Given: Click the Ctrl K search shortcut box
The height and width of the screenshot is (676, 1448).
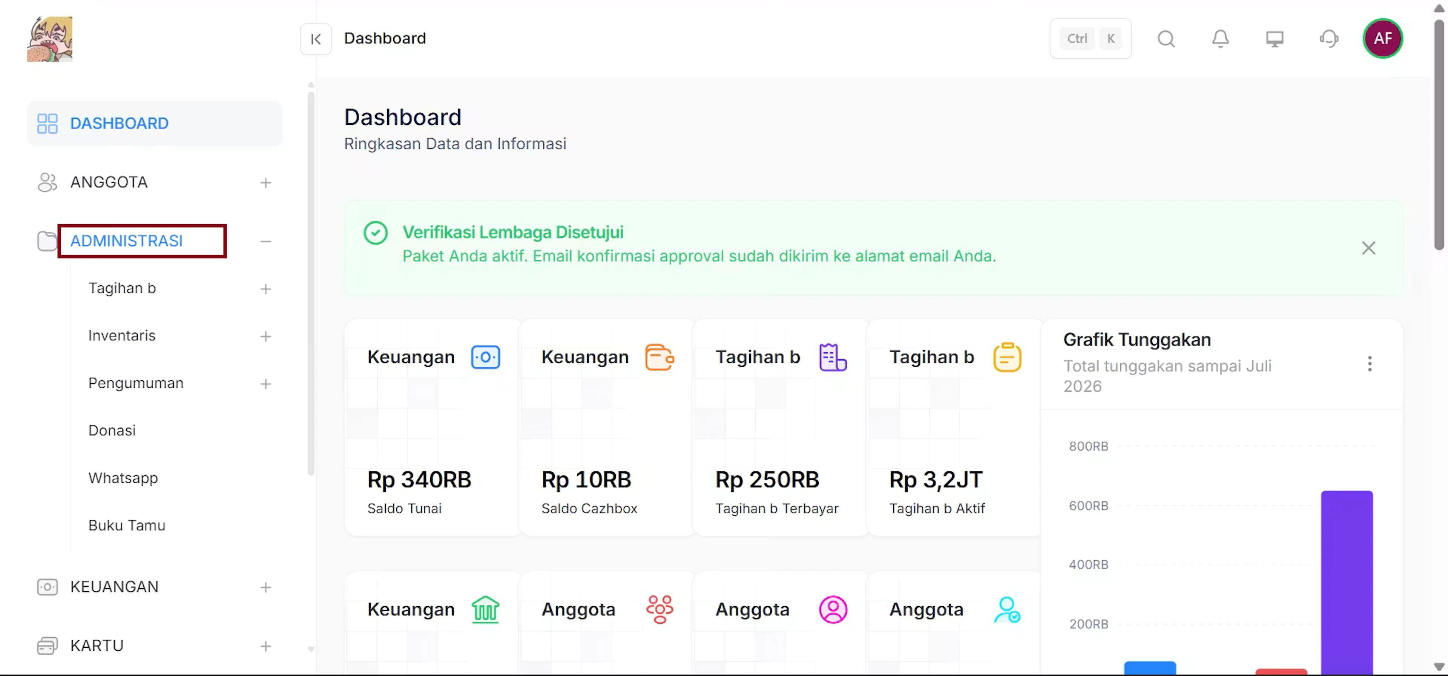Looking at the screenshot, I should [1091, 39].
